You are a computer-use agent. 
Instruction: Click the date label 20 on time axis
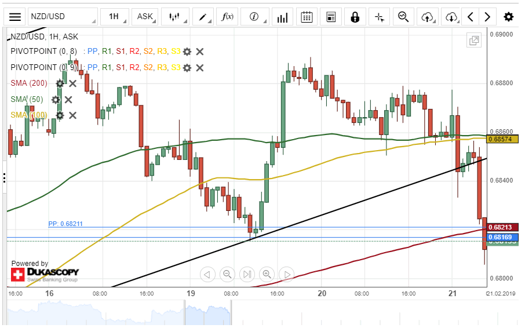(322, 293)
